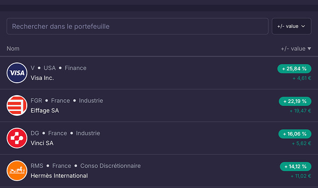Click the RMS France Conso Discrétionnaire tags
The height and width of the screenshot is (188, 318).
[x=86, y=166]
